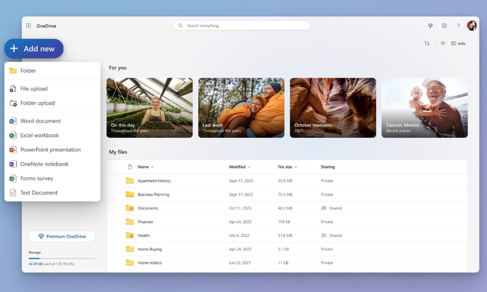Viewport: 487px width, 292px height.
Task: Open the user profile avatar
Action: pyautogui.click(x=472, y=26)
